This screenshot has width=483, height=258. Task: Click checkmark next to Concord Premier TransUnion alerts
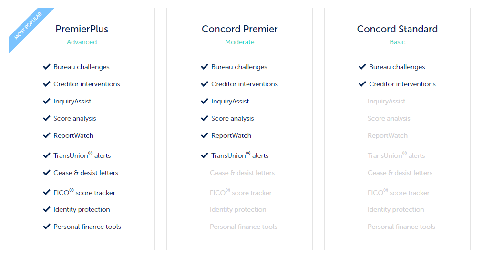point(205,155)
